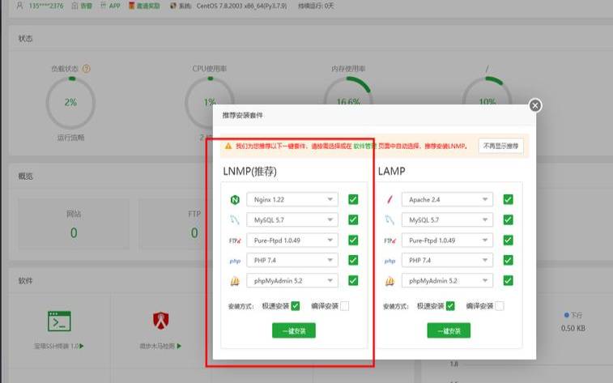Image resolution: width=613 pixels, height=383 pixels.
Task: Toggle 极速安装 checkbox under LAMP
Action: [450, 306]
